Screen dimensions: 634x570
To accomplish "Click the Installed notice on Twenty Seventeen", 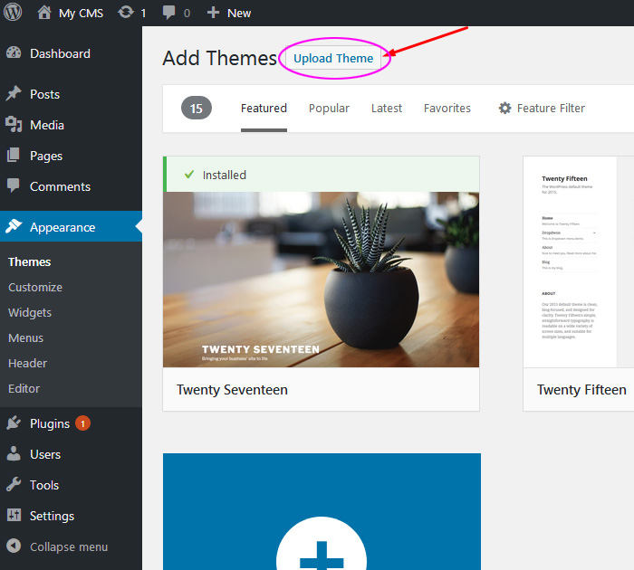I will 321,175.
